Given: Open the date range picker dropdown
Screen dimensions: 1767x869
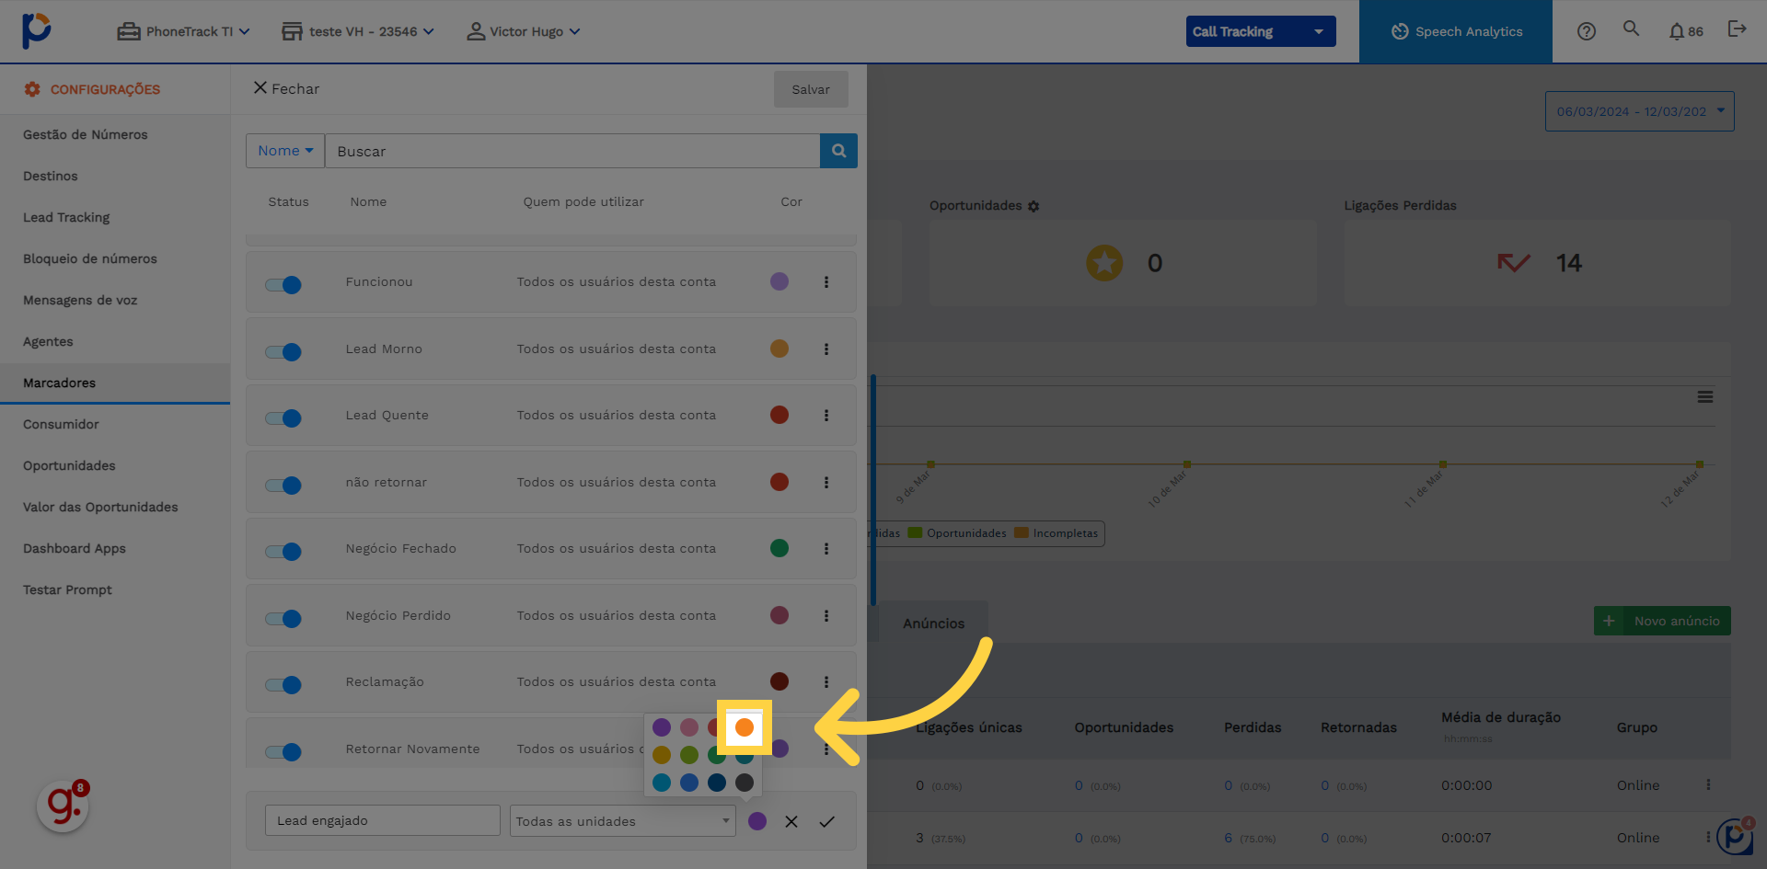Looking at the screenshot, I should (x=1639, y=111).
